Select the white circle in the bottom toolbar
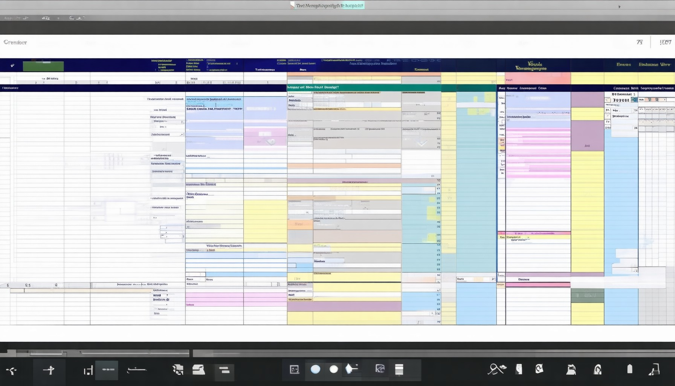Image resolution: width=675 pixels, height=386 pixels. click(334, 369)
